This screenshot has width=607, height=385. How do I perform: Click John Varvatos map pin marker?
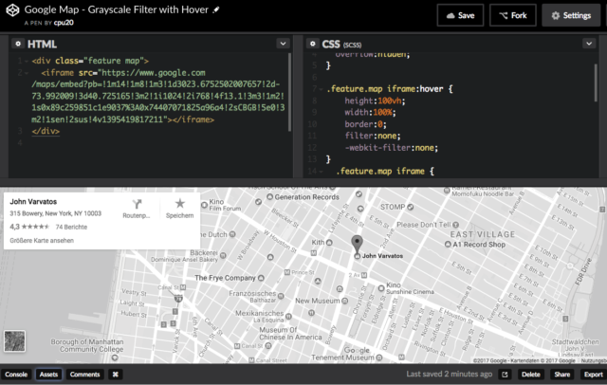pyautogui.click(x=357, y=245)
